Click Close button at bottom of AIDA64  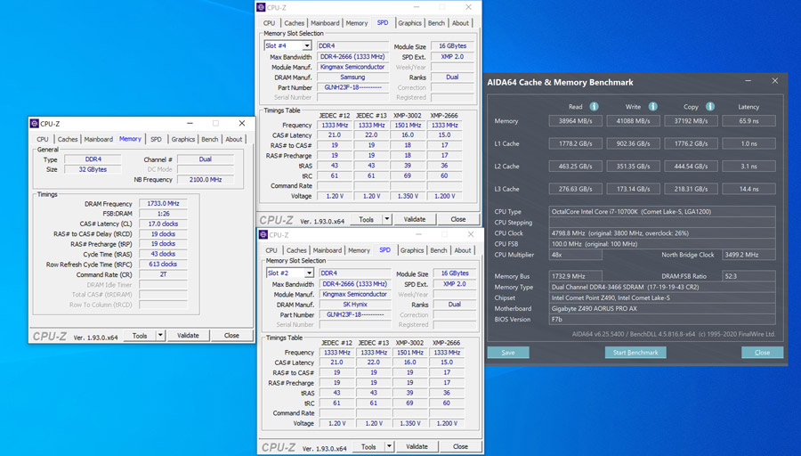click(x=762, y=352)
